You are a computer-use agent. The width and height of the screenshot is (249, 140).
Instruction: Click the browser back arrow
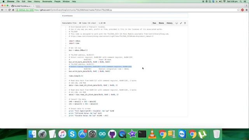click(x=2, y=10)
